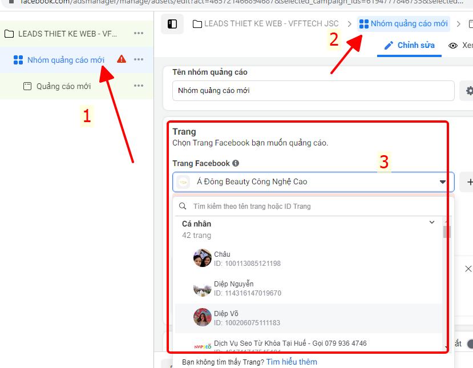This screenshot has height=368, width=473.
Task: Select the Diệp Võ page avatar
Action: pos(203,317)
